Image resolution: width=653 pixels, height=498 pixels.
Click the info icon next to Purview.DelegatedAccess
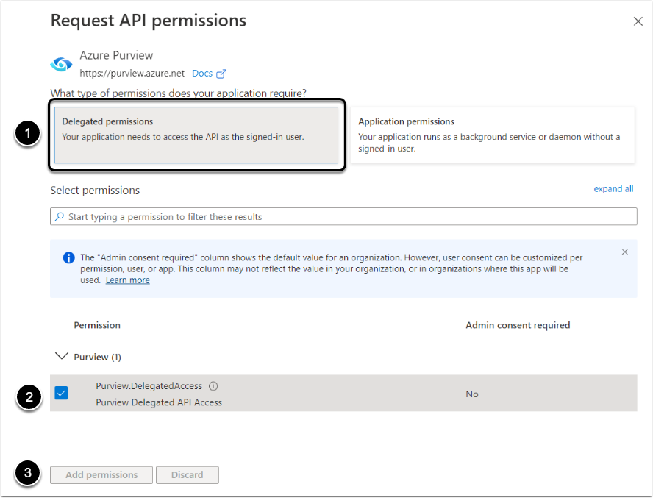[x=213, y=386]
